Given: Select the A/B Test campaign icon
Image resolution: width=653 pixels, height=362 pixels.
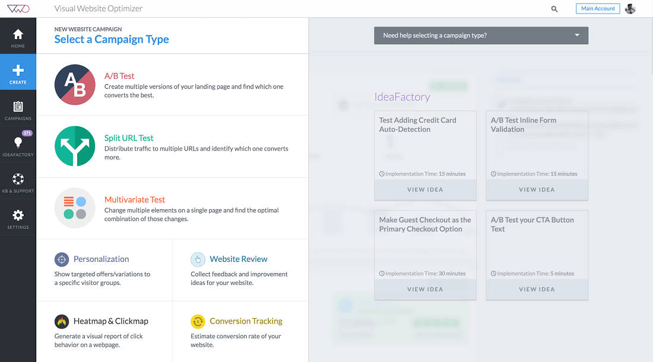Looking at the screenshot, I should [74, 84].
